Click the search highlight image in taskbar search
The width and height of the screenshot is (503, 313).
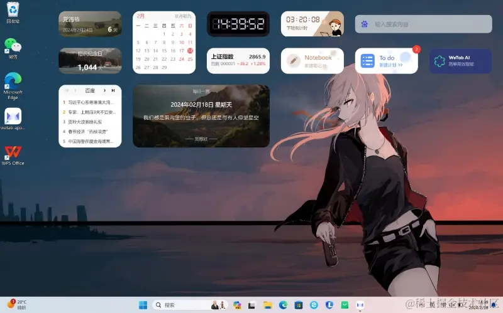pos(218,305)
